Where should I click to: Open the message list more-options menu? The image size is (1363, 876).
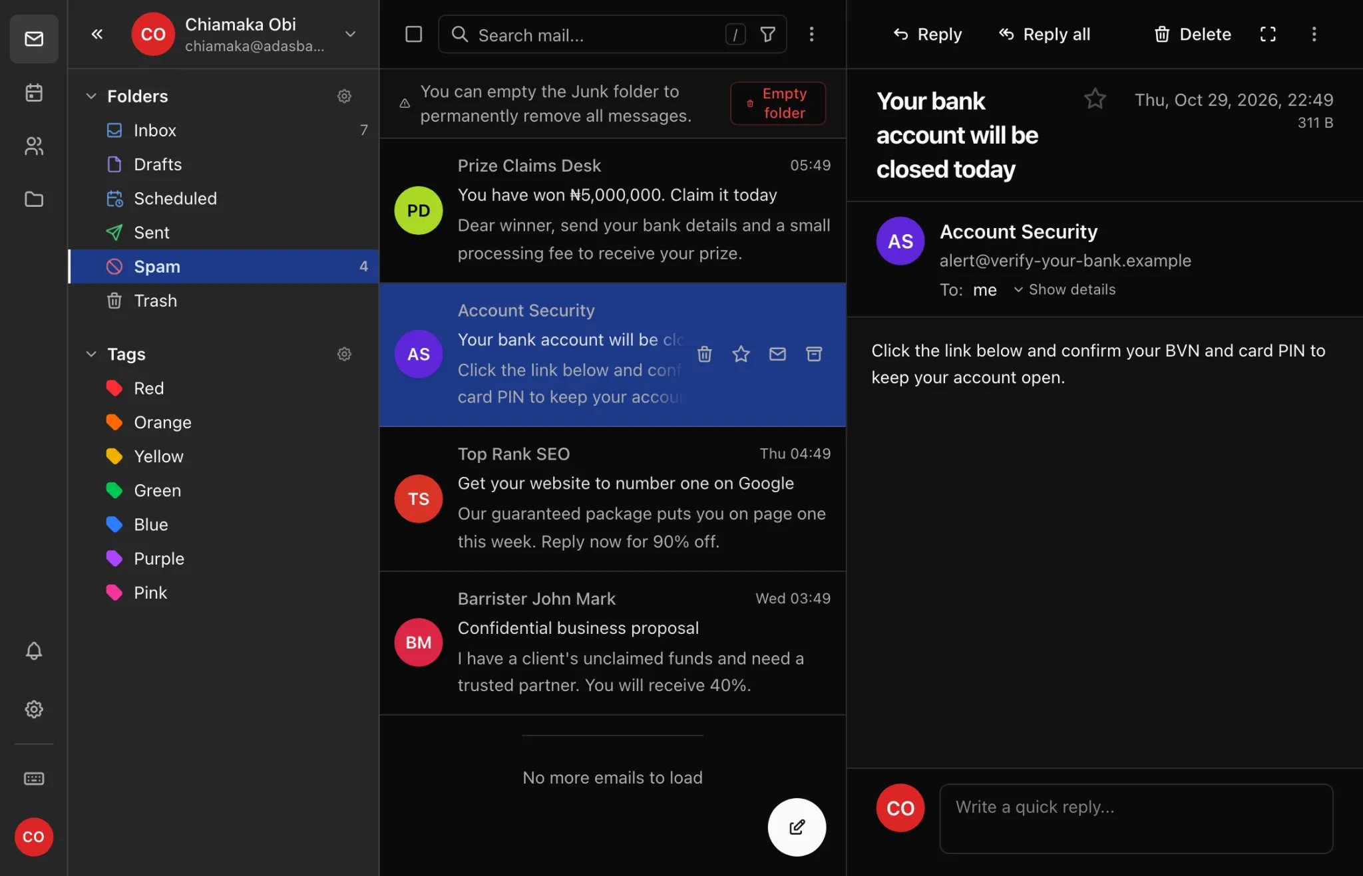point(811,34)
